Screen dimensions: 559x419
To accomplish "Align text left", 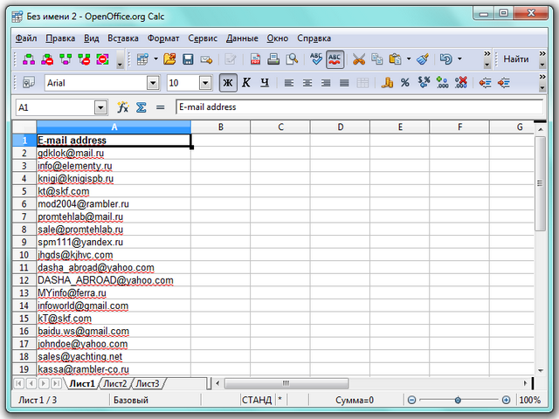I will tap(289, 83).
